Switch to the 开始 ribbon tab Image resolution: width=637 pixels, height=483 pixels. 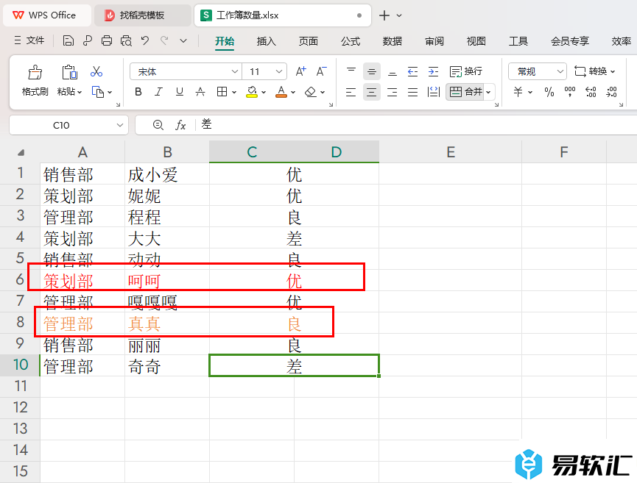pyautogui.click(x=225, y=41)
